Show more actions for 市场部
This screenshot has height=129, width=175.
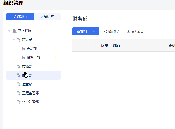coord(56,66)
